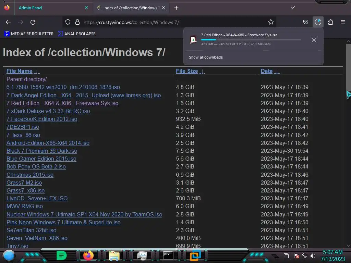
Task: Select the 7.5 GiB file size text
Action: pyautogui.click(x=185, y=151)
